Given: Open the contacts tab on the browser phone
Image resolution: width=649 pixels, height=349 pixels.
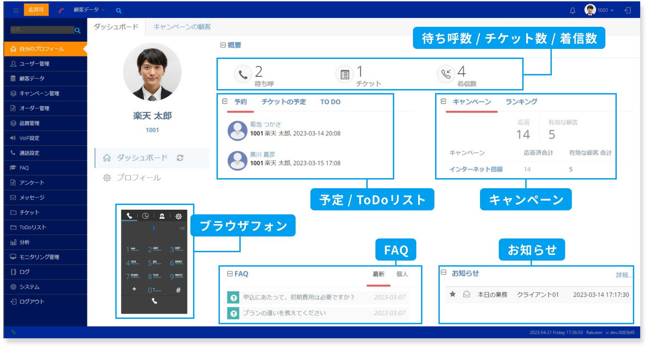Looking at the screenshot, I should (163, 216).
